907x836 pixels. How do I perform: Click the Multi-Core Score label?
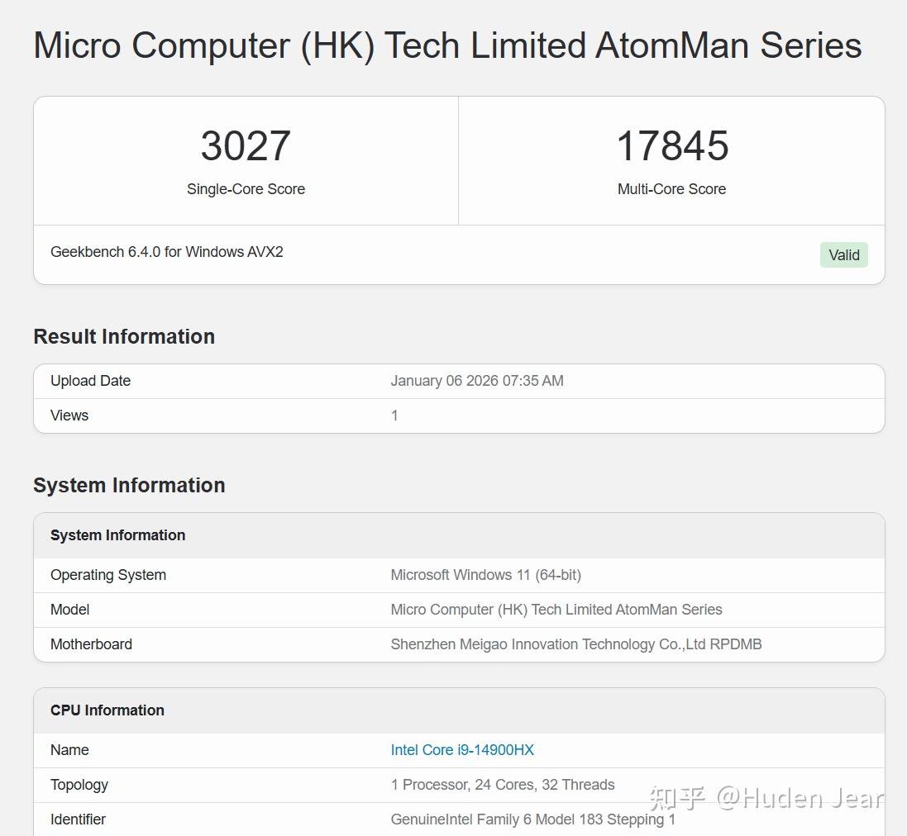pos(671,189)
